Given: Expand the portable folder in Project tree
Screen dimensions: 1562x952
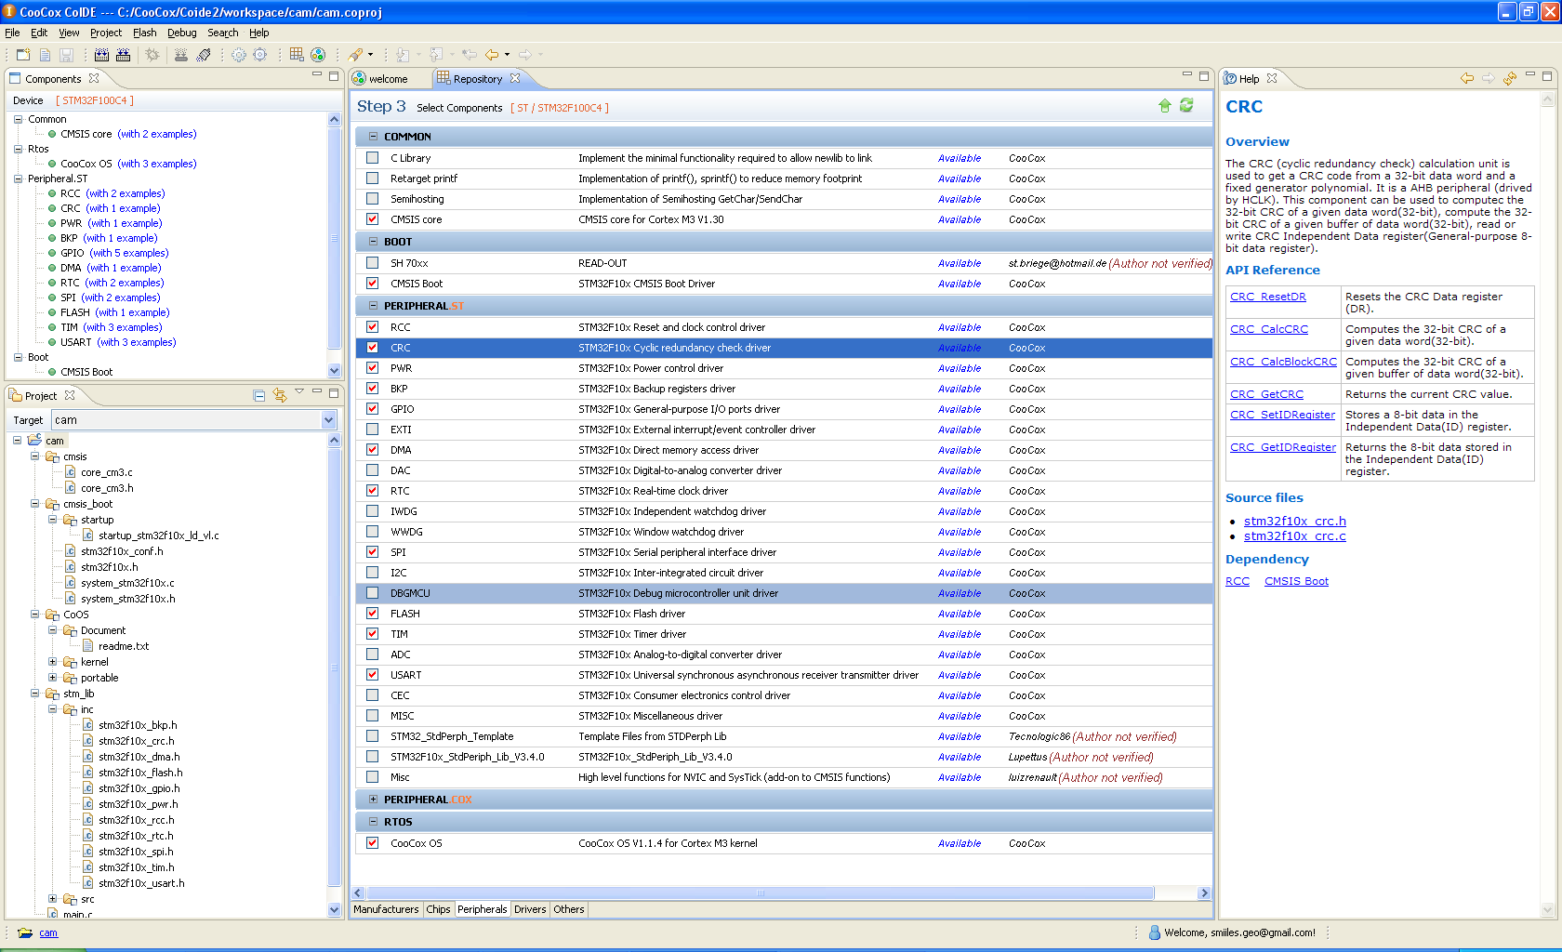Looking at the screenshot, I should tap(53, 678).
